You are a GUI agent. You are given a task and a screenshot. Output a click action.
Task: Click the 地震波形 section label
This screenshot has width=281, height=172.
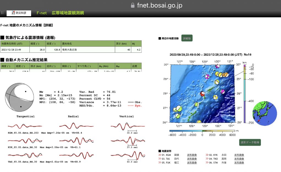[x=165, y=151]
